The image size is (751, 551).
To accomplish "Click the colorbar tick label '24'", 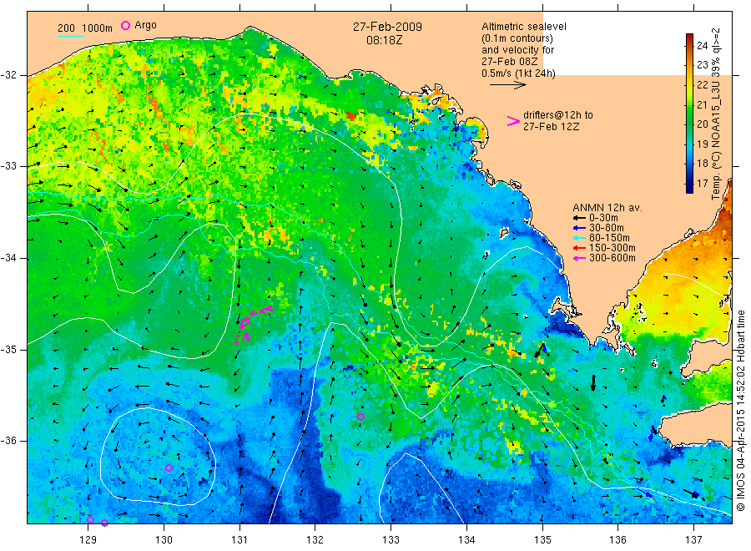I will coord(702,46).
